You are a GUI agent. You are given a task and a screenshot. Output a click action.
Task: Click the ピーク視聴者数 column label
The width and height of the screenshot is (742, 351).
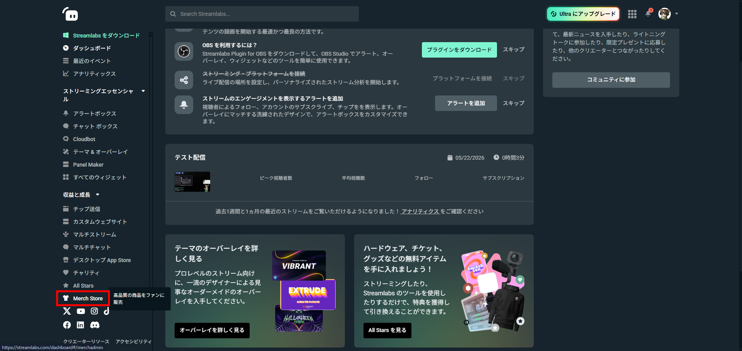tap(276, 178)
